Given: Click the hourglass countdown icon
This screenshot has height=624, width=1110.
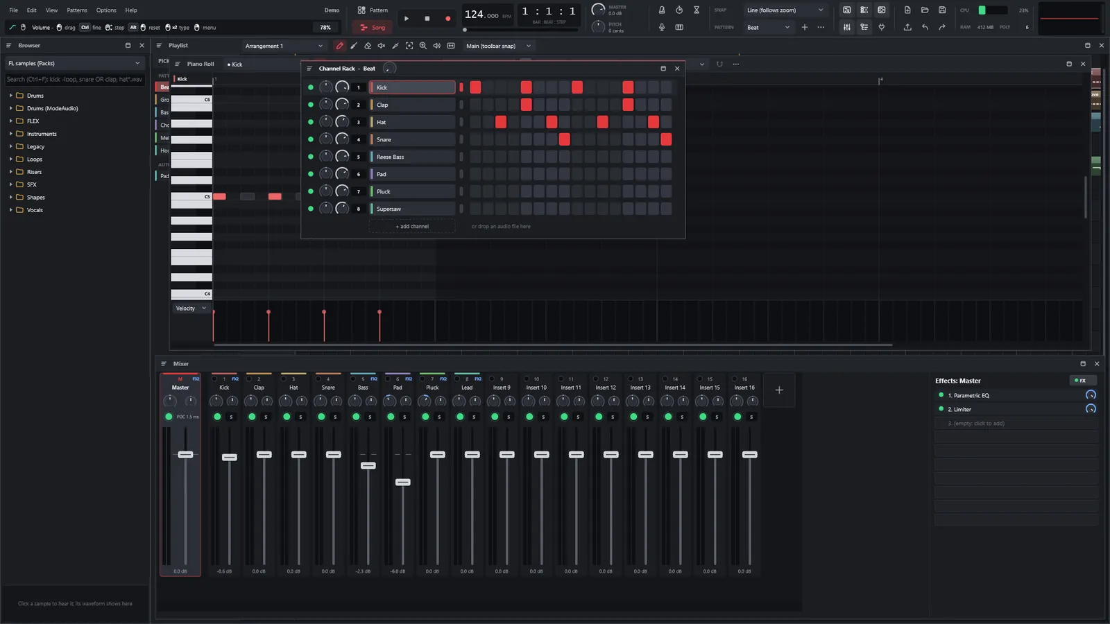Looking at the screenshot, I should [697, 10].
